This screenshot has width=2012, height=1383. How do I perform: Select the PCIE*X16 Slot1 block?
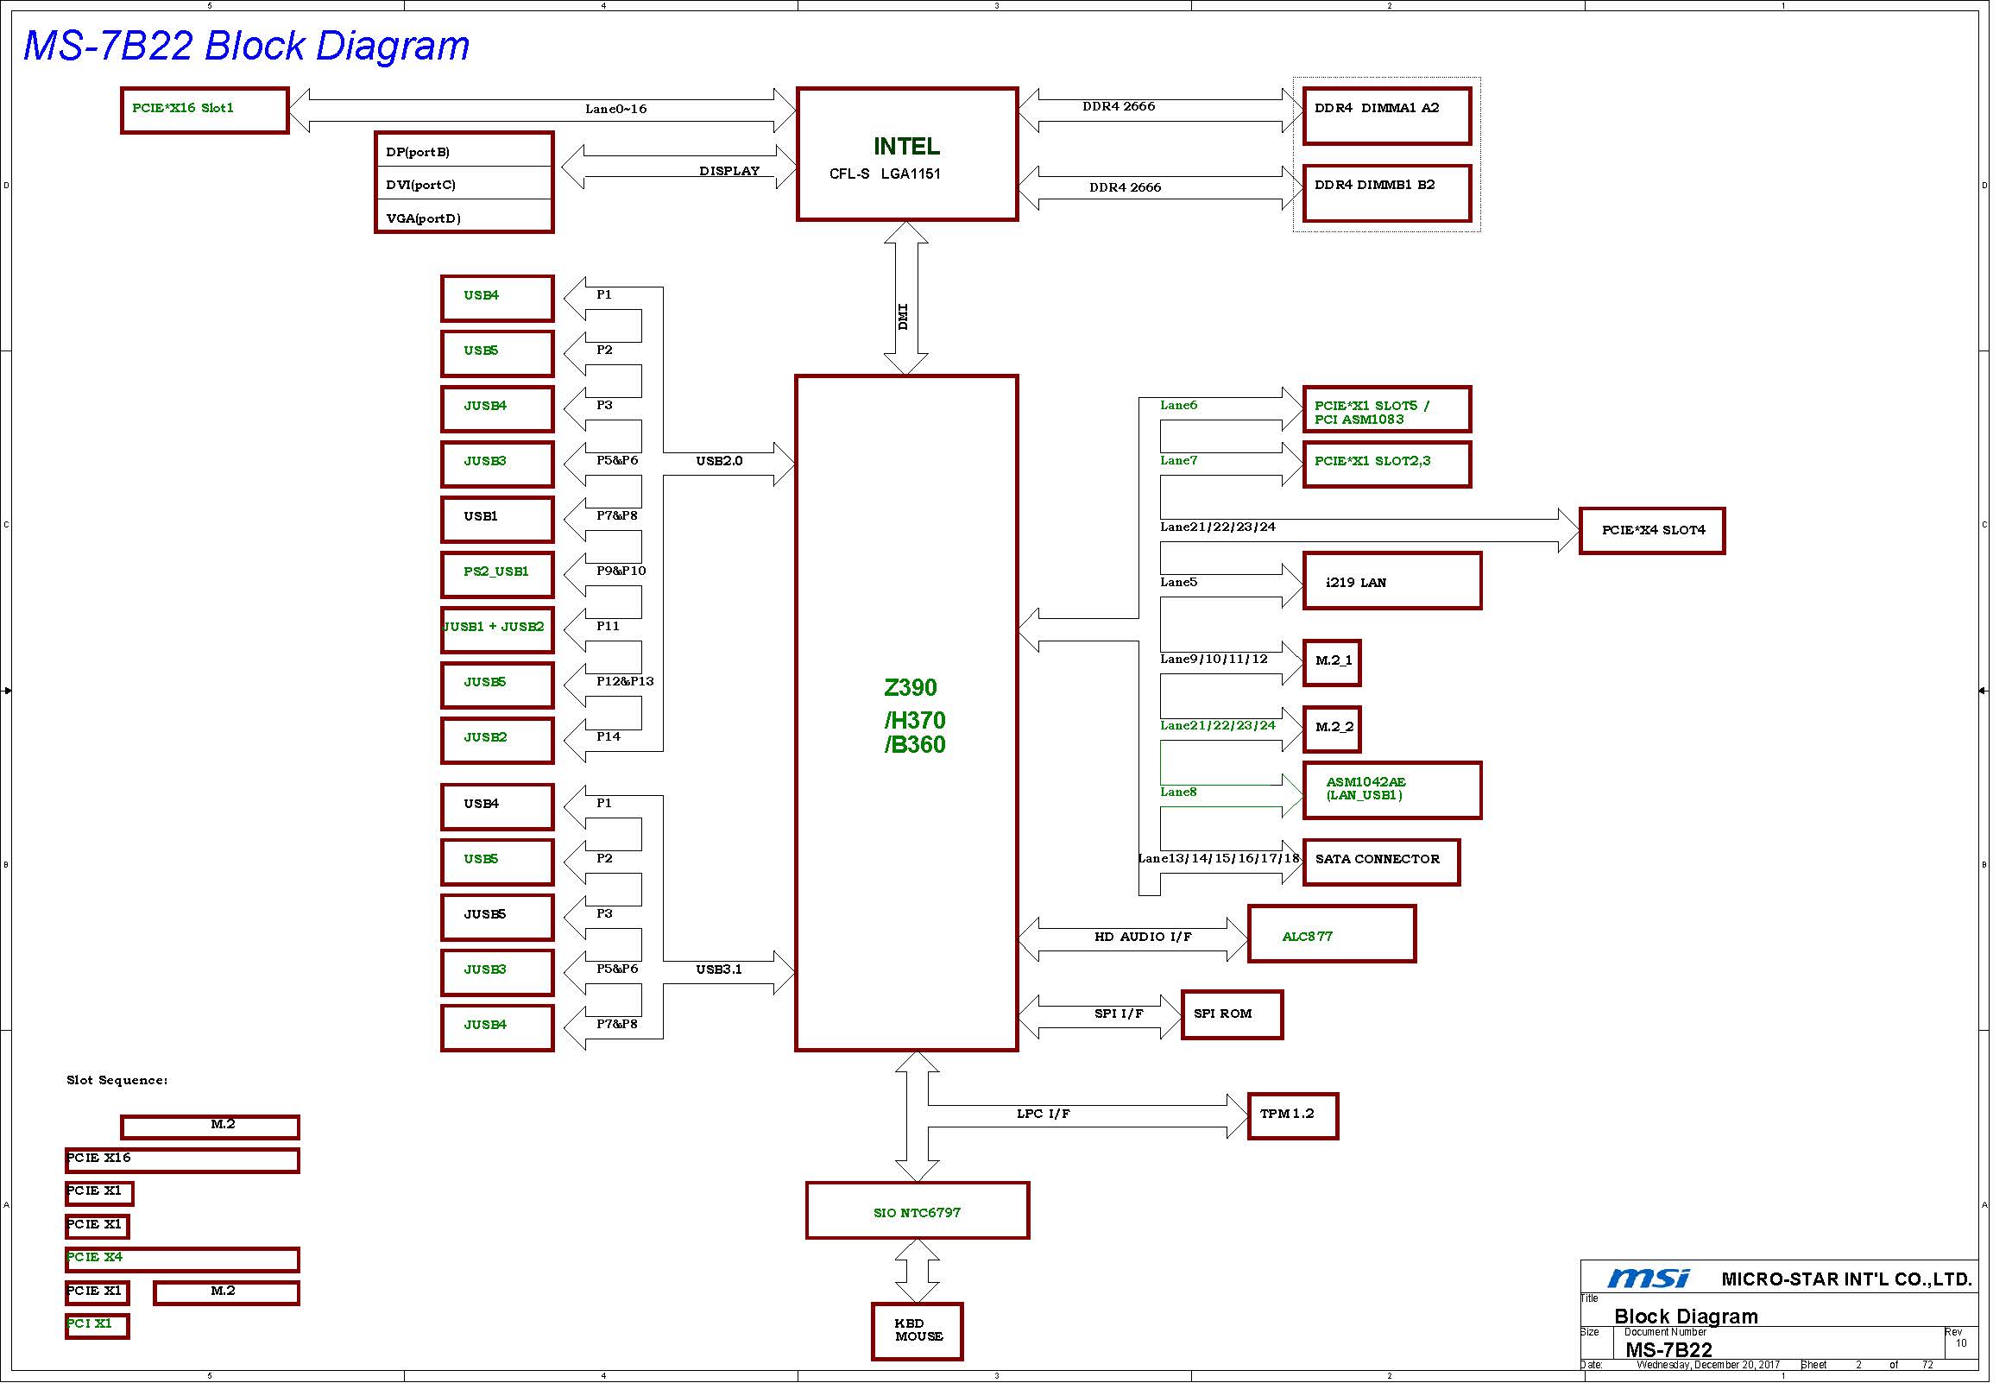coord(205,110)
